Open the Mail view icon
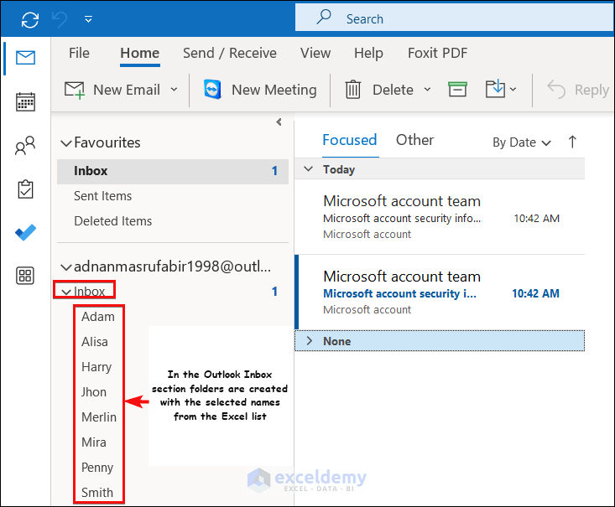This screenshot has height=507, width=615. coord(25,58)
